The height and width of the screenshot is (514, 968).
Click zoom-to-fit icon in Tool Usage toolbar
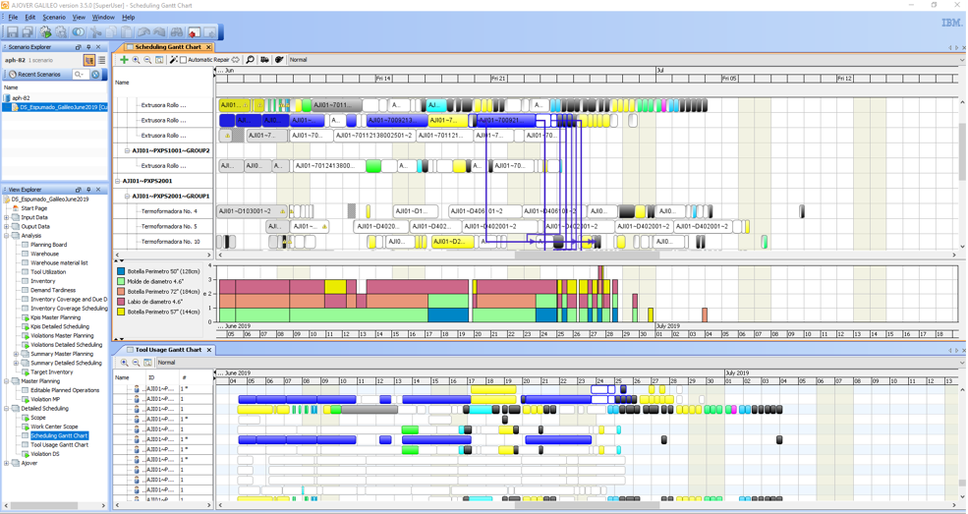(x=147, y=363)
